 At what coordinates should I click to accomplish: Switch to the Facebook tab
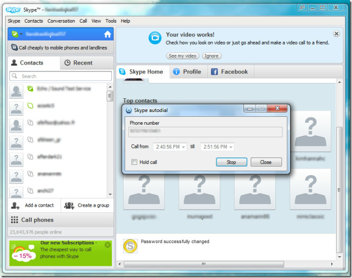coord(231,72)
